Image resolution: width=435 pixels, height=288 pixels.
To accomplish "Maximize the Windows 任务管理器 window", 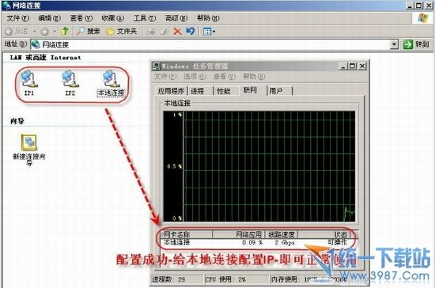I will coord(352,66).
